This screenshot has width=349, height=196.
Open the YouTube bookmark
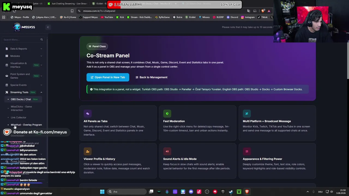(107, 17)
